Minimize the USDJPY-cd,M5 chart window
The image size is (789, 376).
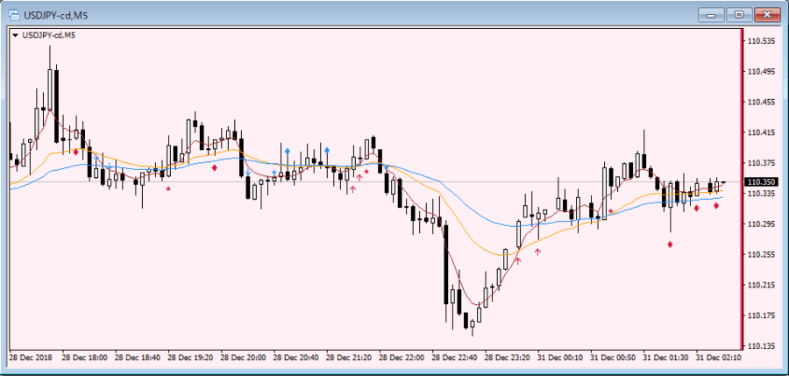coord(710,15)
